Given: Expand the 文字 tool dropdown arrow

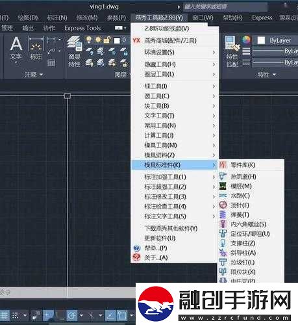Looking at the screenshot, I should [16, 62].
